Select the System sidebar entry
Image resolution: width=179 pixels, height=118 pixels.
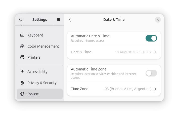40,94
